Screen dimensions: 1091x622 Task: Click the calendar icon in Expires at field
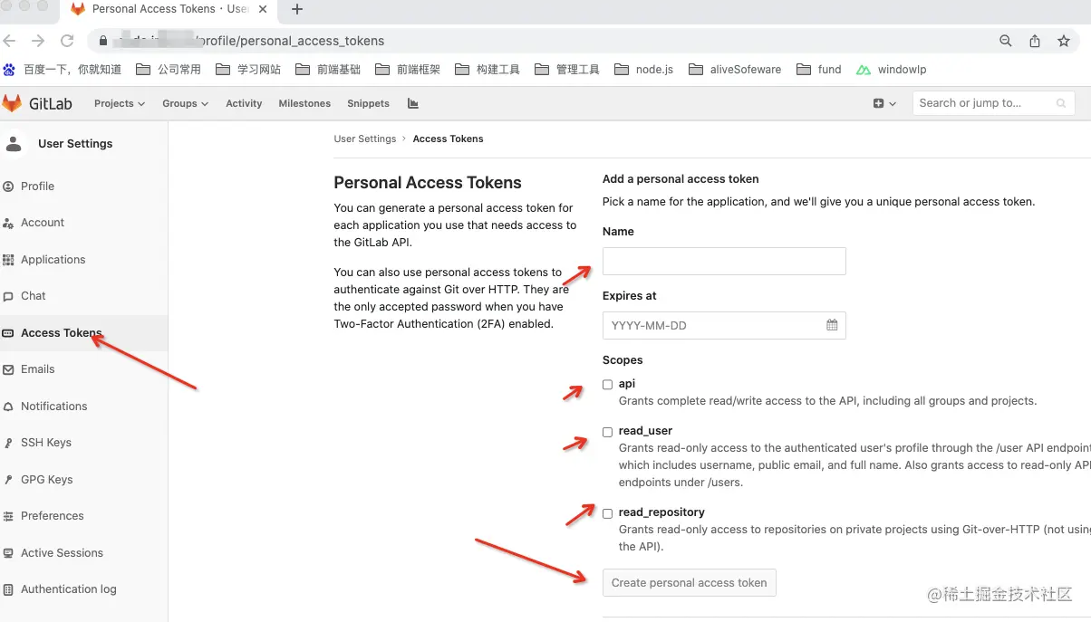click(832, 325)
